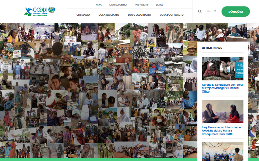Click the COOPI logo in header
The image size is (259, 161).
(x=39, y=11)
